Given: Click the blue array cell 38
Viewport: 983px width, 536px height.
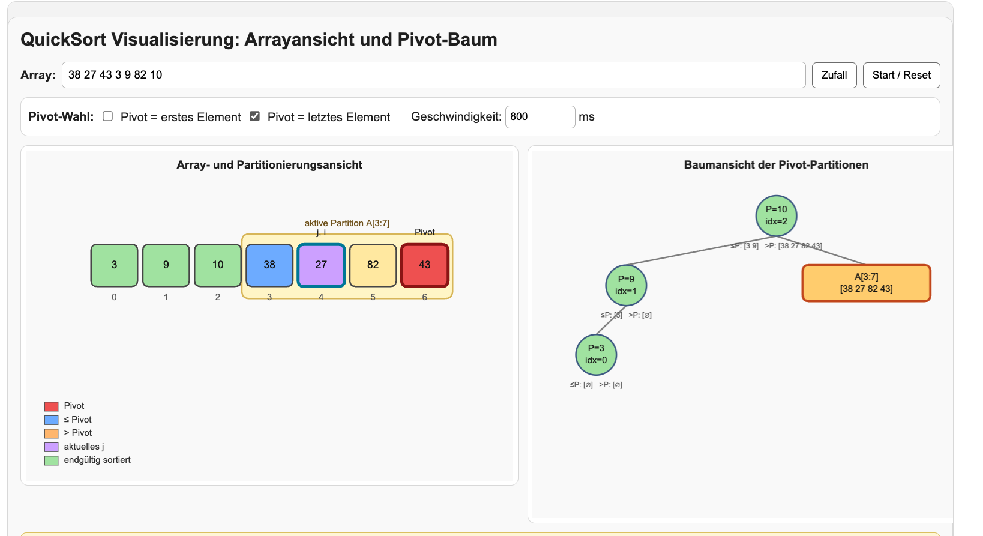Looking at the screenshot, I should 269,265.
